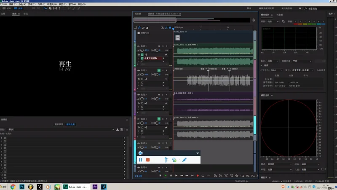Click the zoom out full icon
Screen dimensions: 337x190
tap(237, 176)
